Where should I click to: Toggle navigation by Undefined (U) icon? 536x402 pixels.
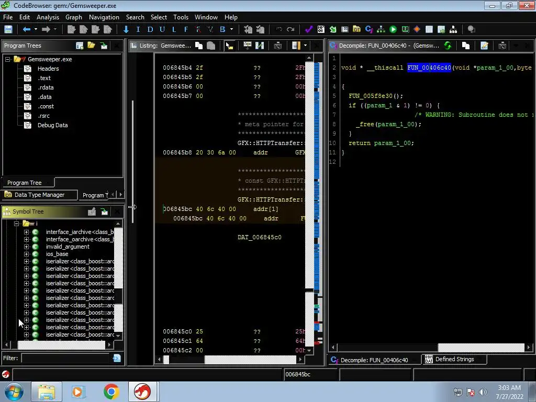tap(162, 29)
